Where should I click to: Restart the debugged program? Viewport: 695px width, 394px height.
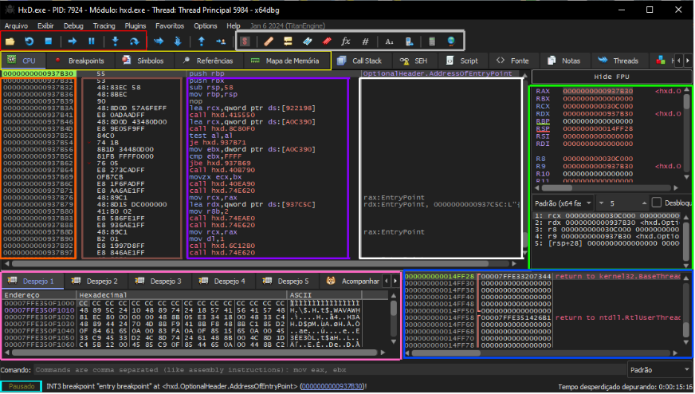tap(29, 41)
